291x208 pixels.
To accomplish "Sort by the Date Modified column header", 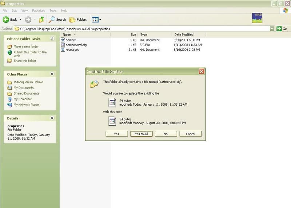I will point(184,34).
